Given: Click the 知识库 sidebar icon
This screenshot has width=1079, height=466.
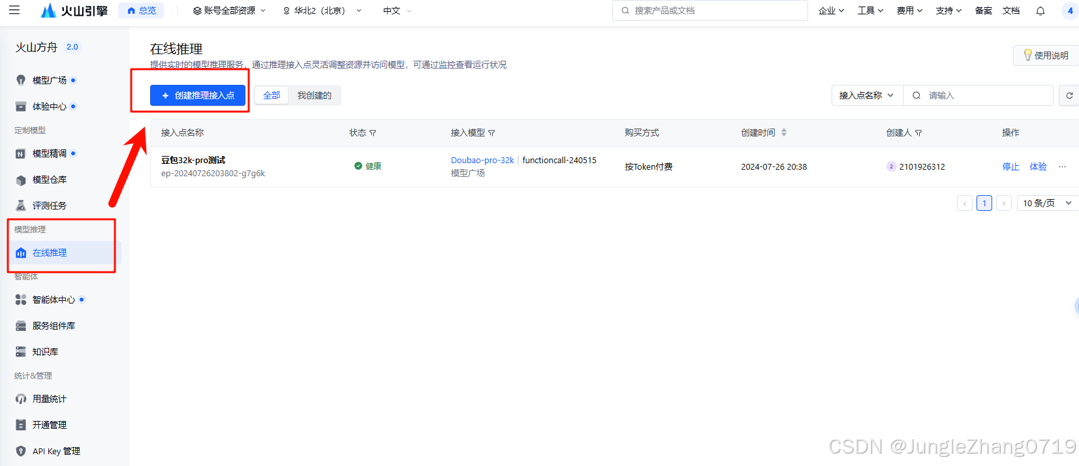Looking at the screenshot, I should pos(21,352).
